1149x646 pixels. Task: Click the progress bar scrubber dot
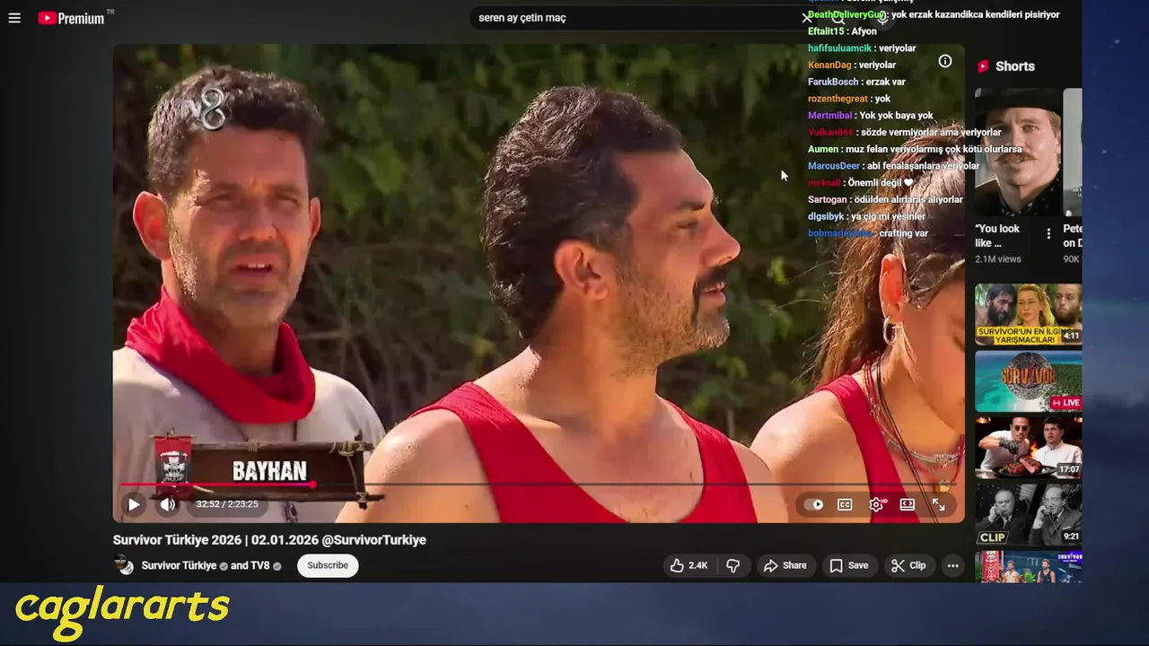click(312, 484)
